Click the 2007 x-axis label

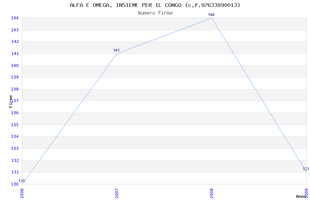coord(117,193)
